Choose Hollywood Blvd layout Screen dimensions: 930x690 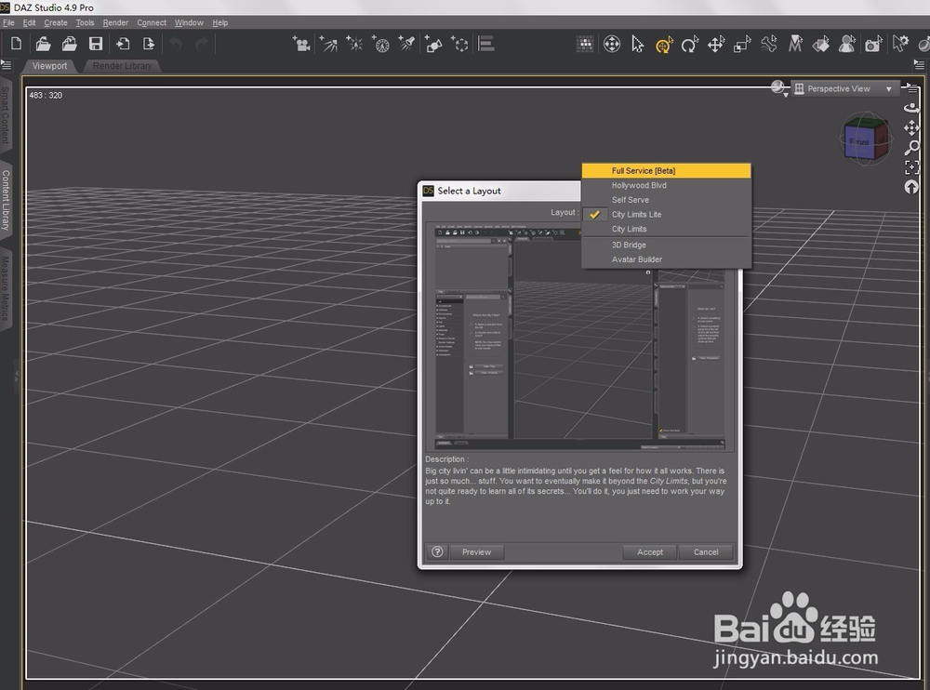point(666,185)
